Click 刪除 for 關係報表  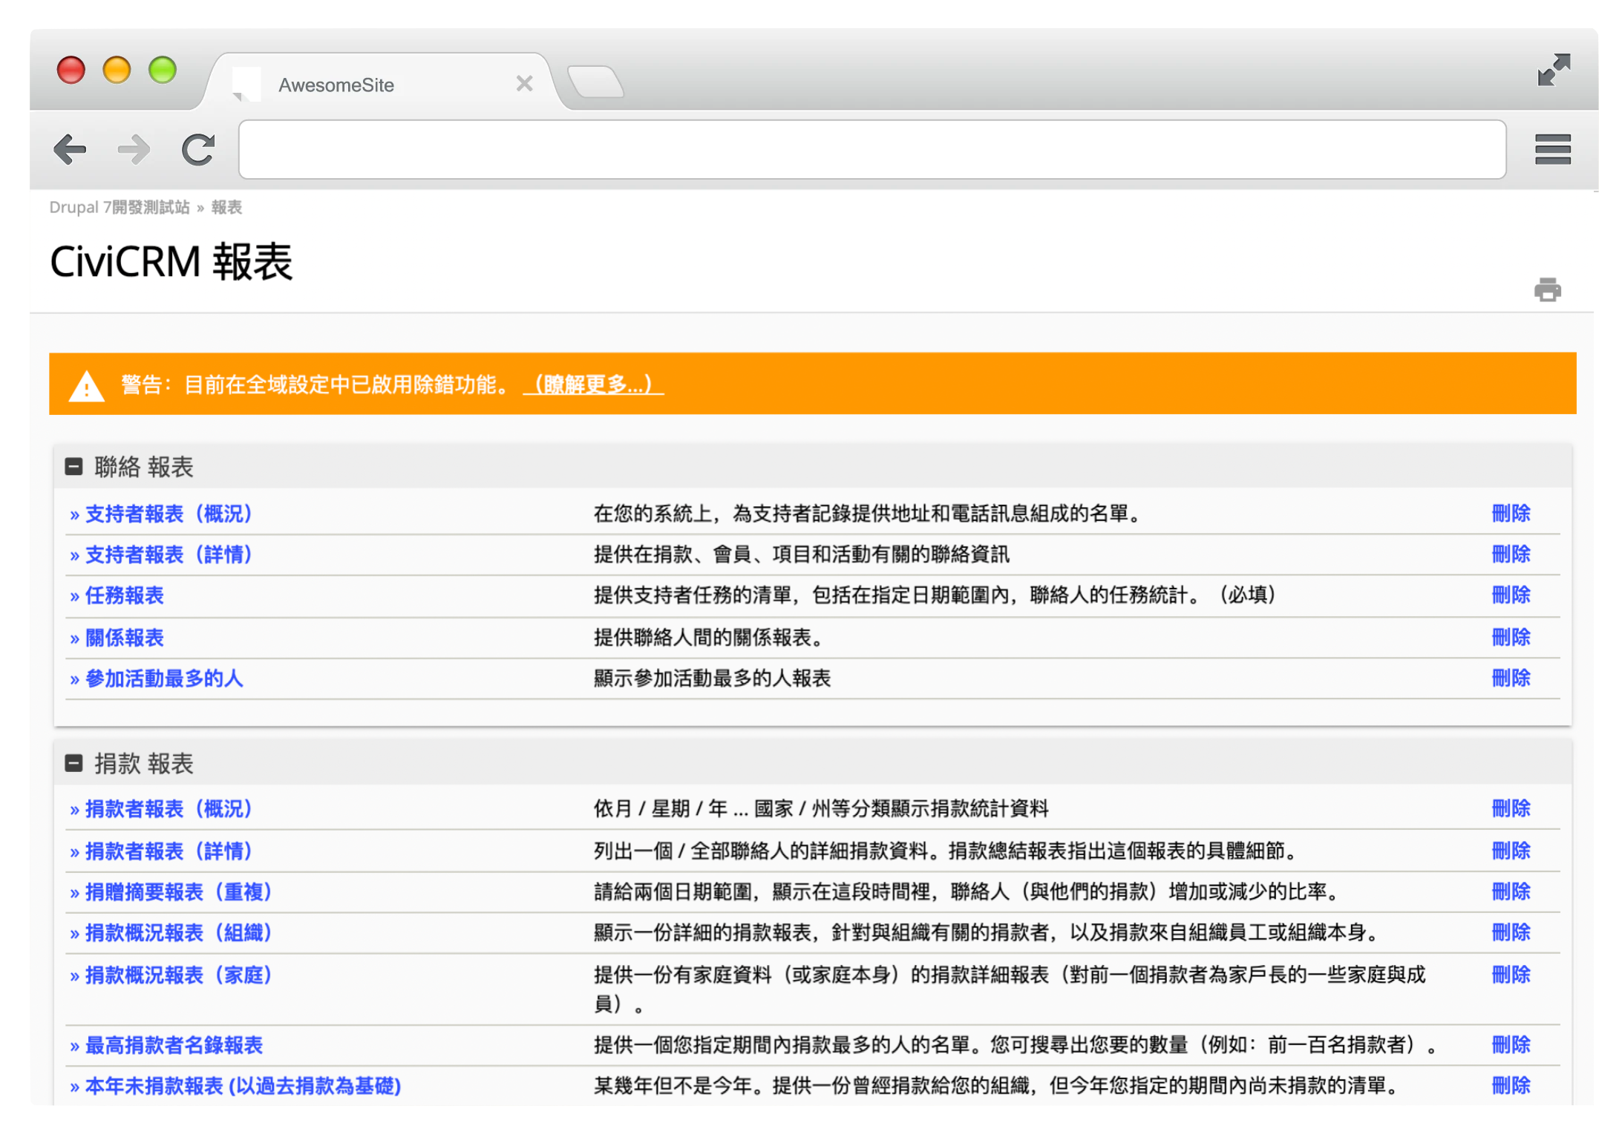click(1511, 637)
